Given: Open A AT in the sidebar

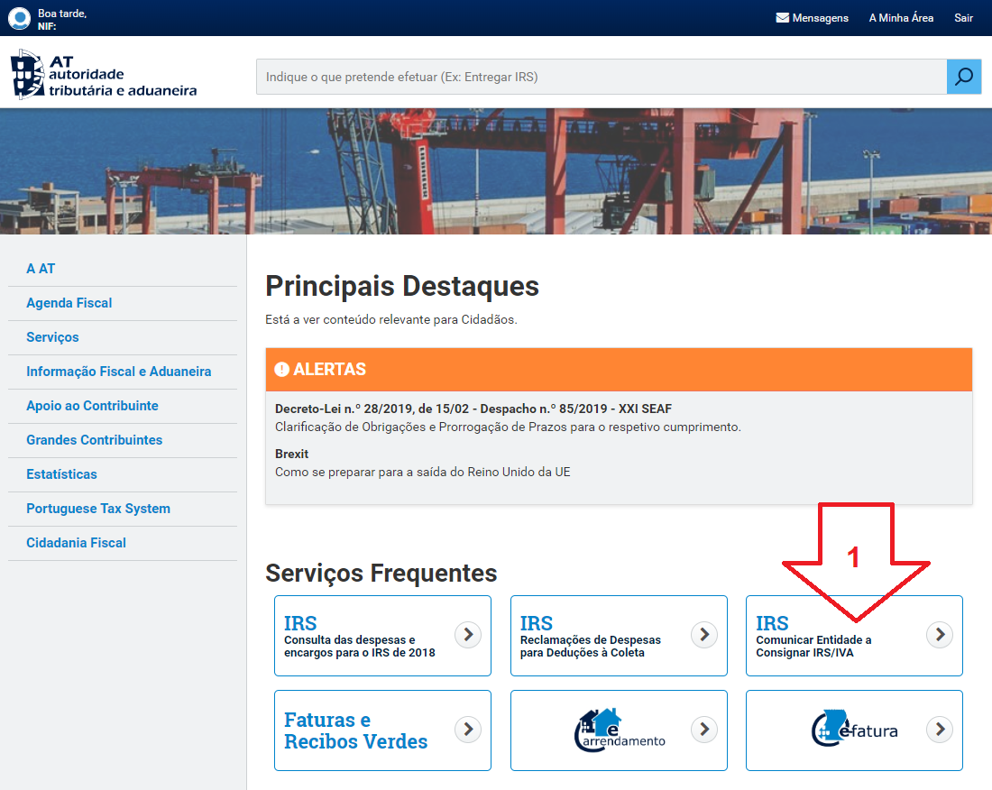Looking at the screenshot, I should point(41,269).
